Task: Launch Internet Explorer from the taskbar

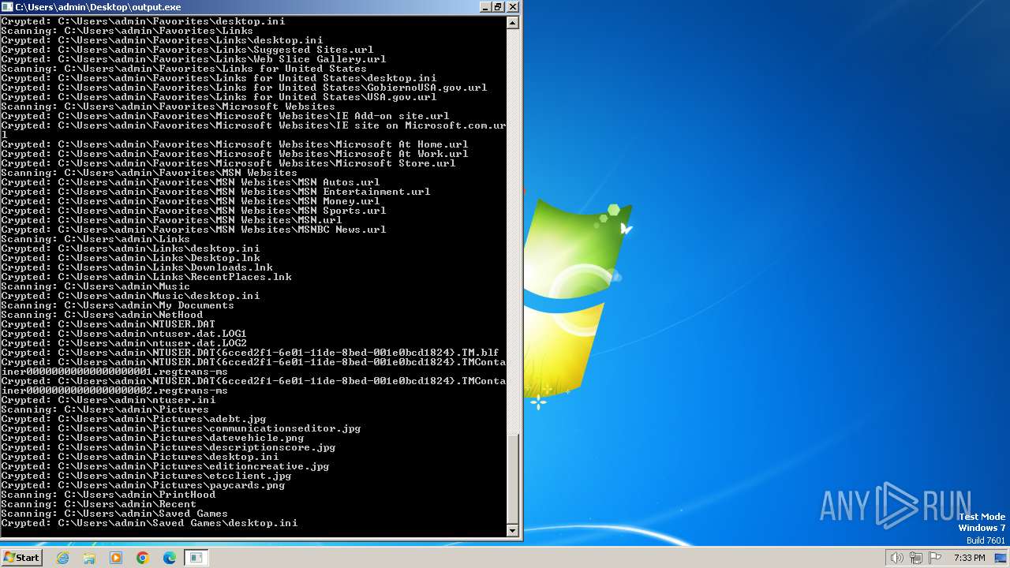Action: coord(63,558)
